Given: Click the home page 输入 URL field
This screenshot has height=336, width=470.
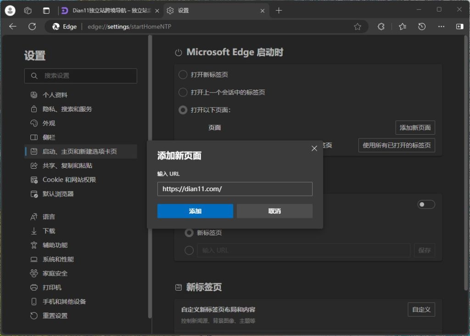Looking at the screenshot, I should [x=303, y=250].
